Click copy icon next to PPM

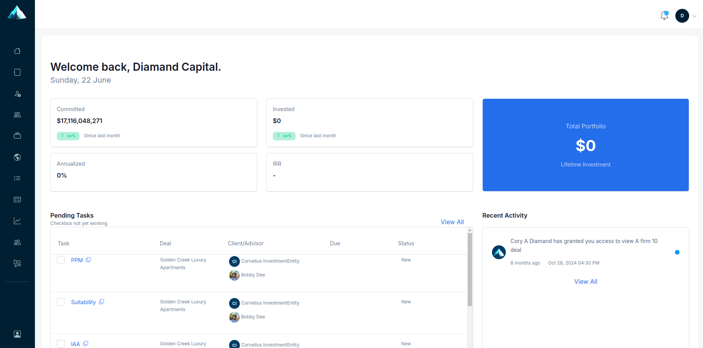tap(88, 260)
